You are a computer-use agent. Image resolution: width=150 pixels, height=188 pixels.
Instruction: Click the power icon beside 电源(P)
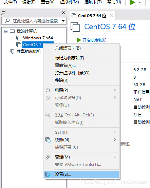(x=48, y=90)
